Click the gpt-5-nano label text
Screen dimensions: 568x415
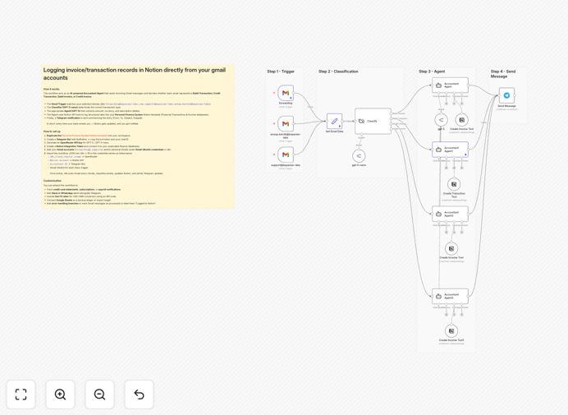tap(359, 165)
